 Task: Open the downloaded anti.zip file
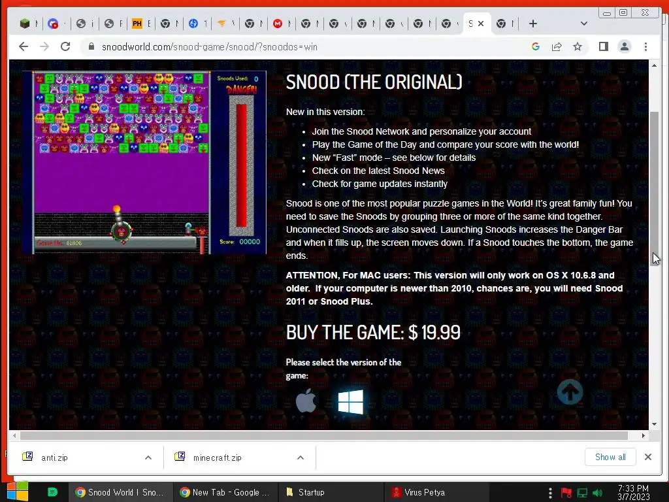[x=54, y=458]
